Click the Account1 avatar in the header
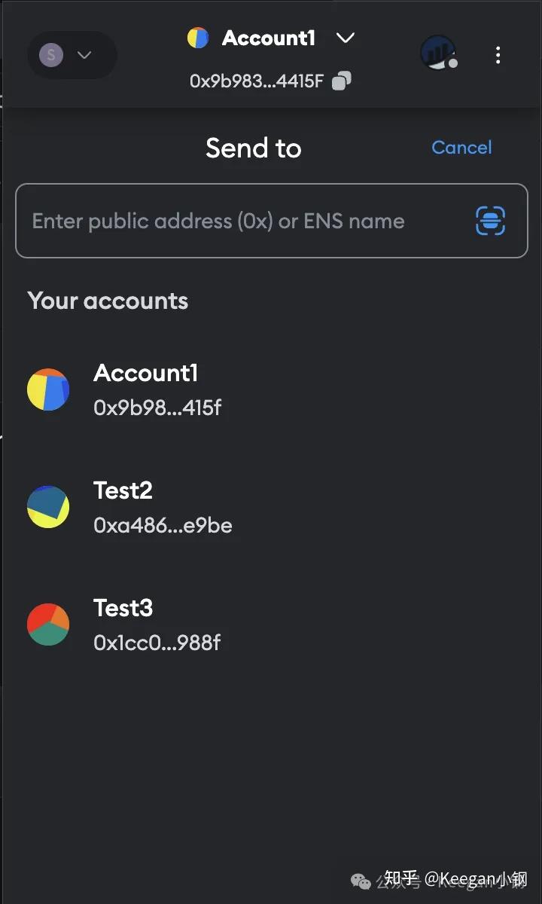The width and height of the screenshot is (542, 904). 198,38
